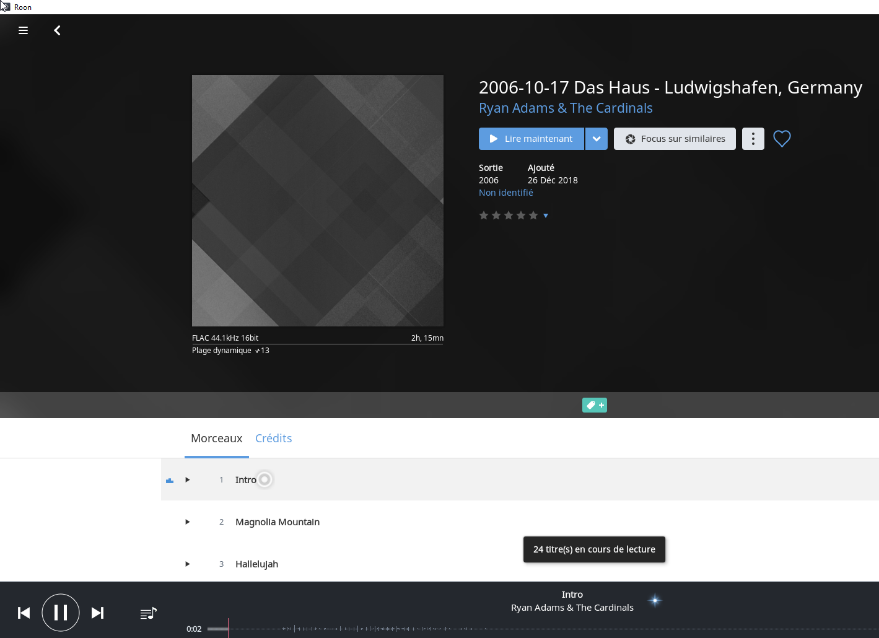The image size is (879, 638).
Task: Click the Roon app icon in title bar
Action: pos(6,6)
